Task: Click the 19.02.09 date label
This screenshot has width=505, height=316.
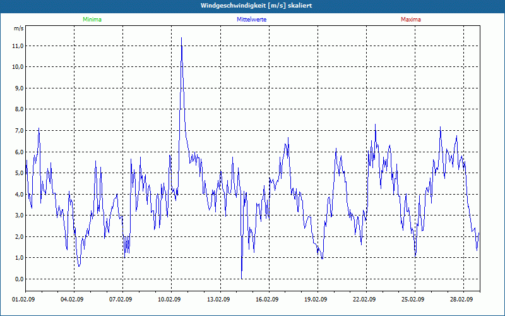Action: [x=316, y=299]
